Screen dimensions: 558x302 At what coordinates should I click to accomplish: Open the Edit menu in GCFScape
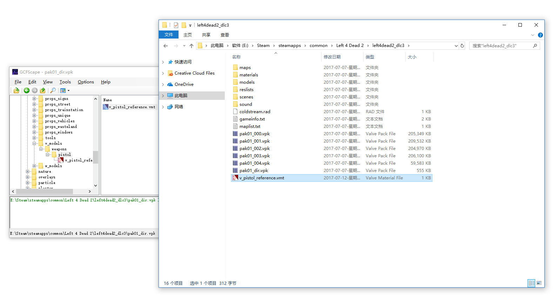[32, 82]
